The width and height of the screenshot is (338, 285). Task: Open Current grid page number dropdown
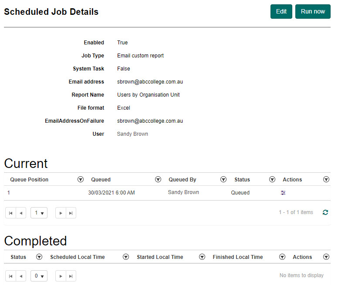(39, 213)
